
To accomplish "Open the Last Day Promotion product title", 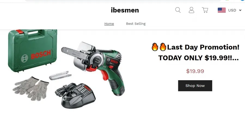I will [x=195, y=52].
